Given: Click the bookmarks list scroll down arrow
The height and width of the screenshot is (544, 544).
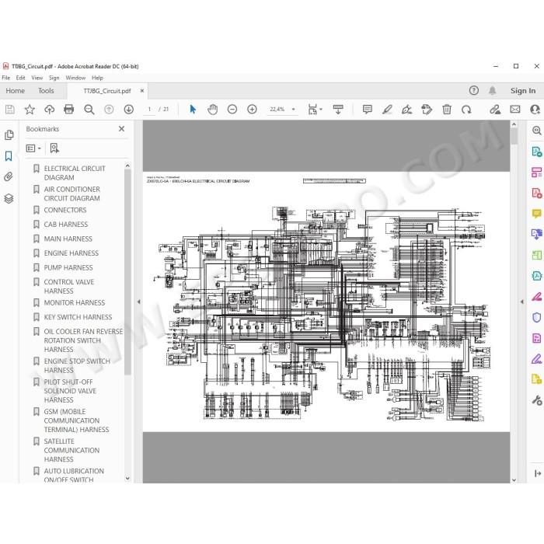Looking at the screenshot, I should 127,479.
